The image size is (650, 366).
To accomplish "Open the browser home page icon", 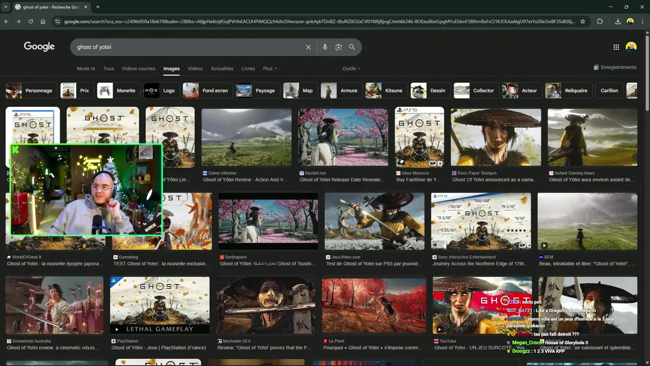I will pyautogui.click(x=43, y=21).
